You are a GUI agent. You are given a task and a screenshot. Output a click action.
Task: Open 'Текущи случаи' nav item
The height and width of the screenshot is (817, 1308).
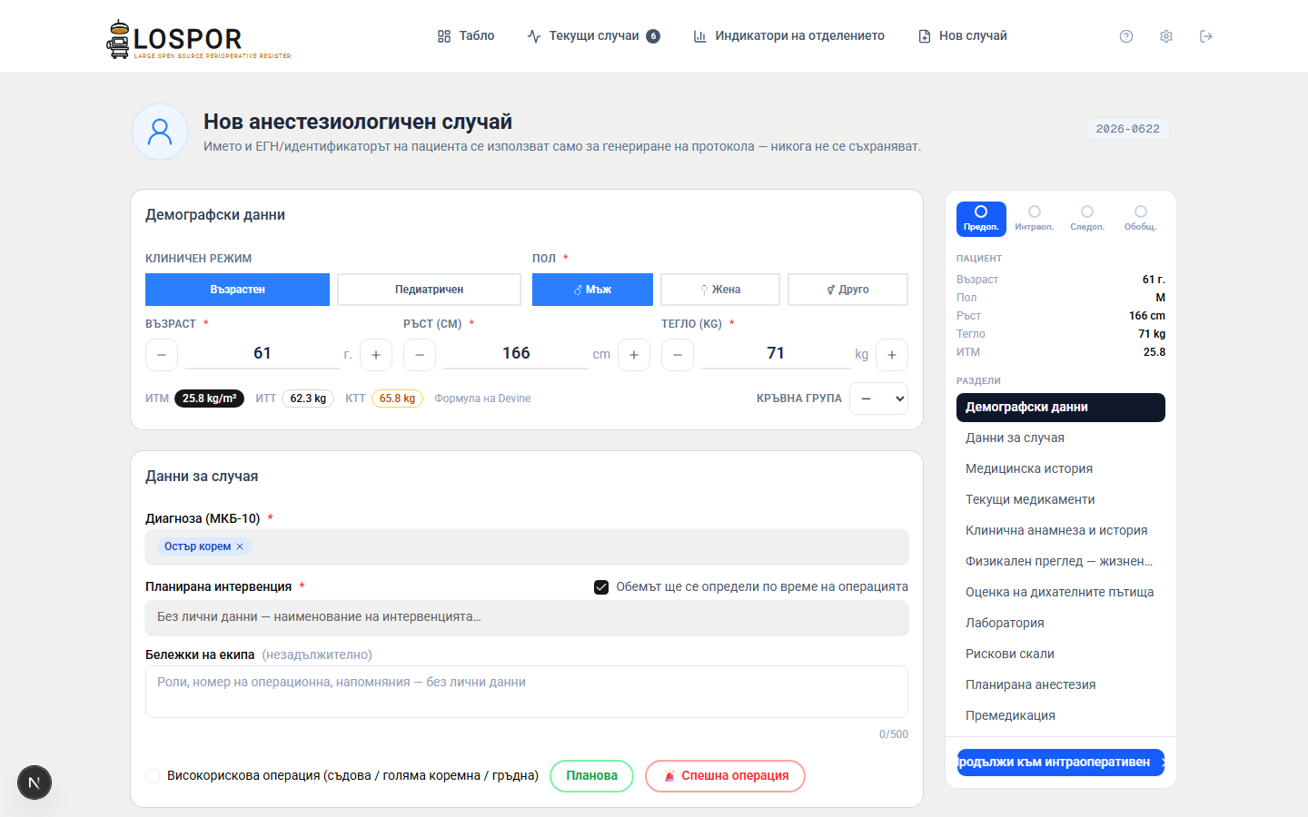click(x=593, y=36)
